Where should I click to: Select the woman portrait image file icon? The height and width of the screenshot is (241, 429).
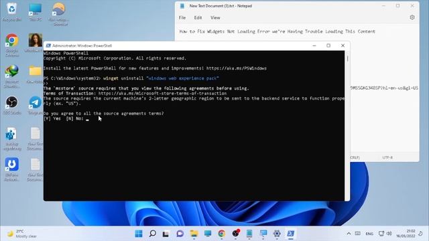36,42
